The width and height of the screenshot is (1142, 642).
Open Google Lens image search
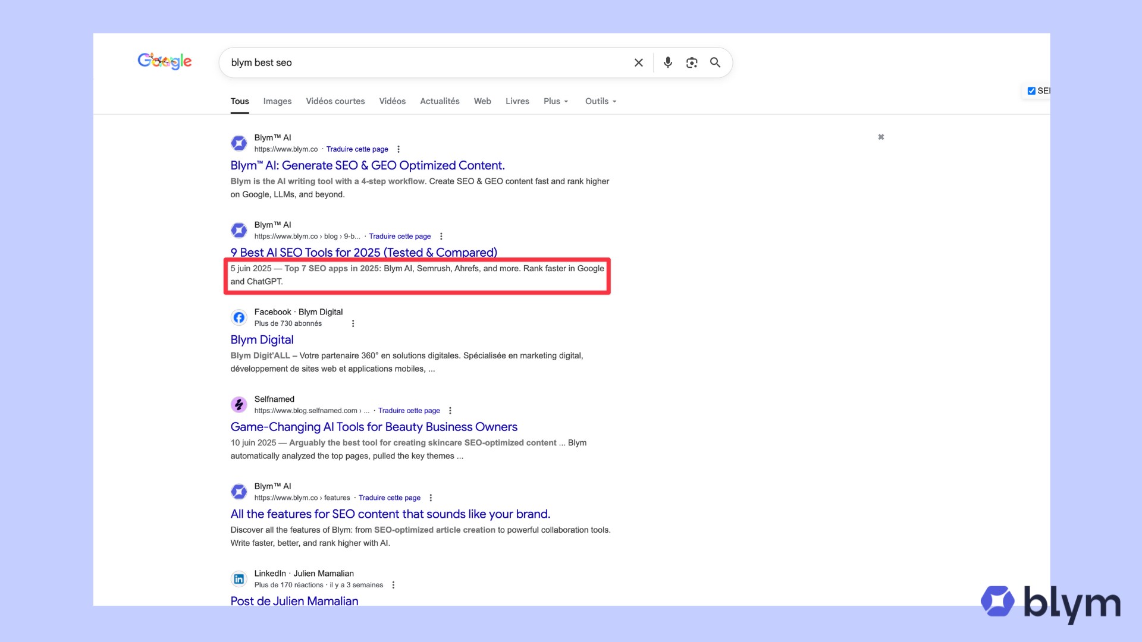click(x=692, y=62)
